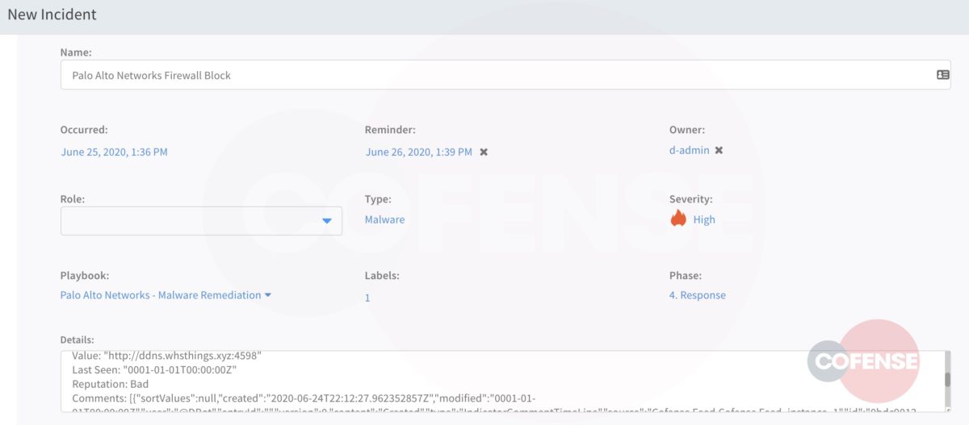
Task: Open the Occurred date June 25, 2020
Action: point(114,152)
